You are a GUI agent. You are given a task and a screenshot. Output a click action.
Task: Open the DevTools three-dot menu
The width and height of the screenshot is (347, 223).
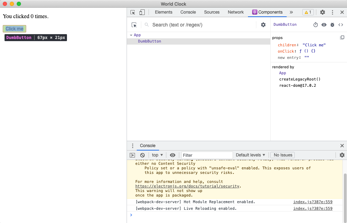(332, 12)
